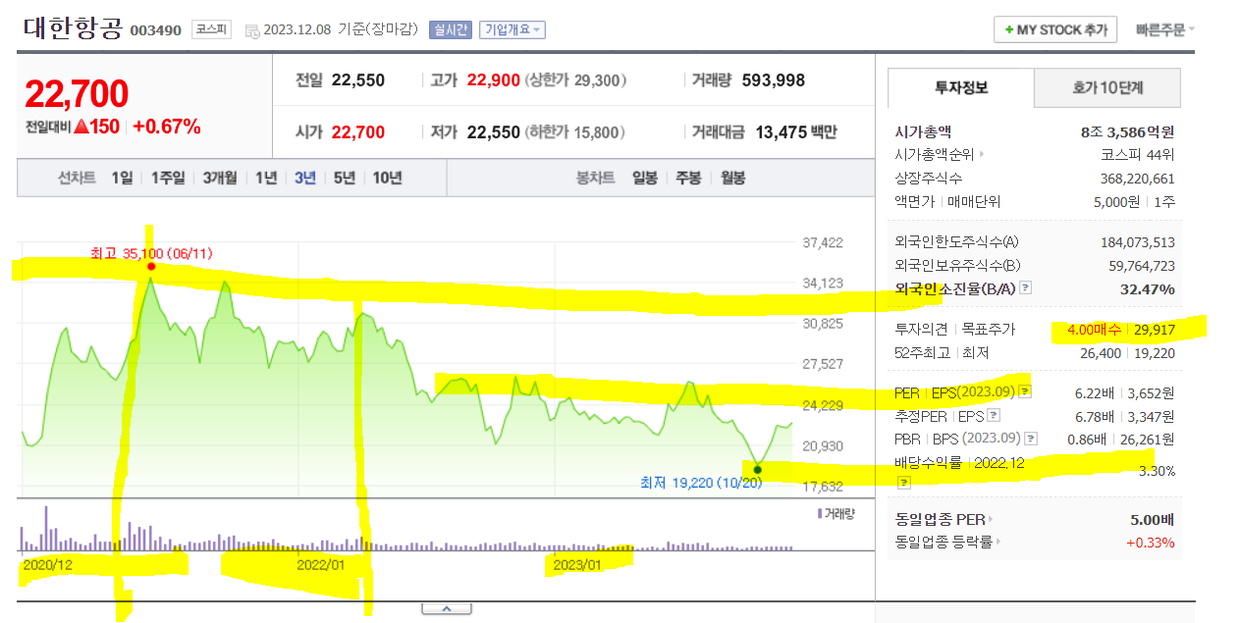Click the 실시간 button
The width and height of the screenshot is (1240, 623).
pyautogui.click(x=451, y=29)
